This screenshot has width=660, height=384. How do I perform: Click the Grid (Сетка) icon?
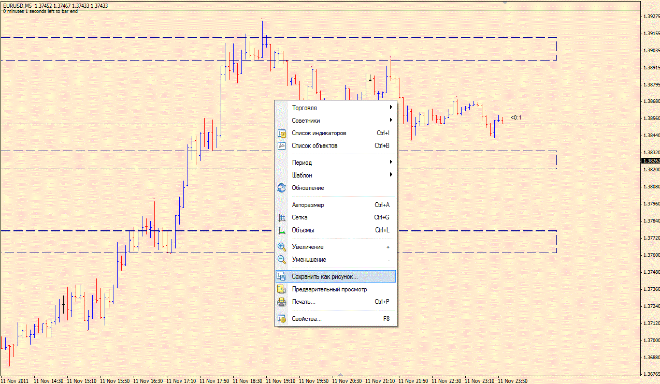point(282,217)
